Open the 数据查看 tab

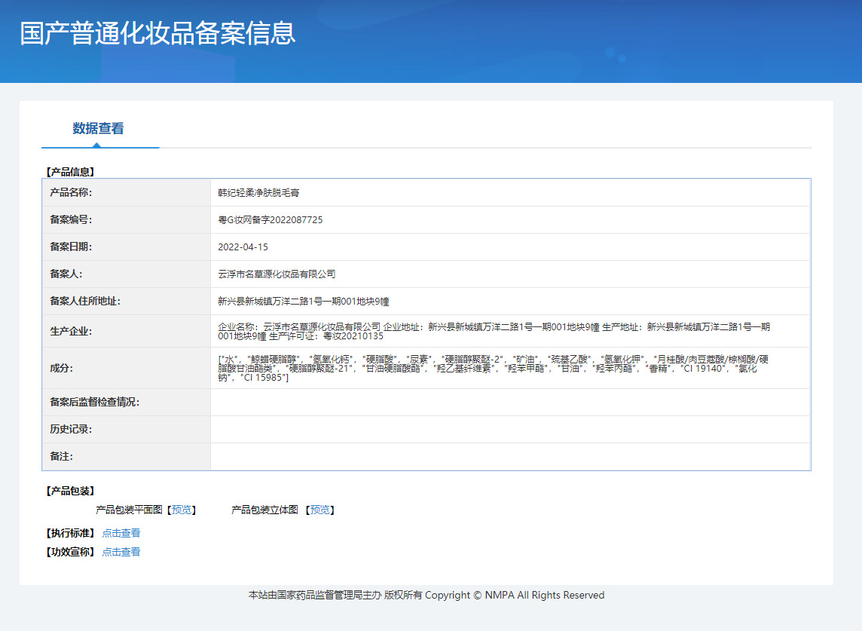[x=98, y=129]
